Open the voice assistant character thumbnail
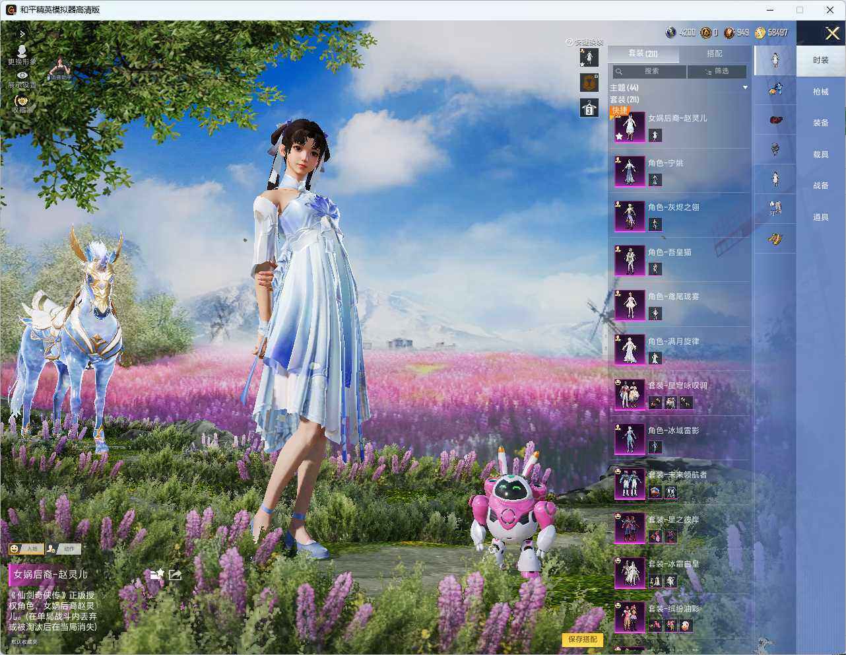This screenshot has height=655, width=846. coord(61,69)
